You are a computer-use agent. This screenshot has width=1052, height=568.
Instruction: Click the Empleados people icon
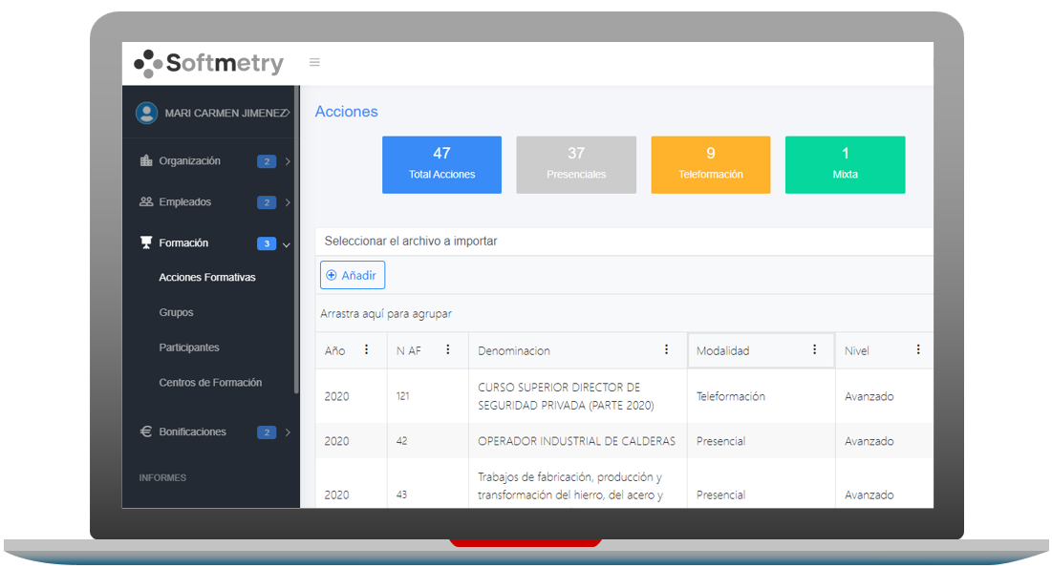coord(145,201)
